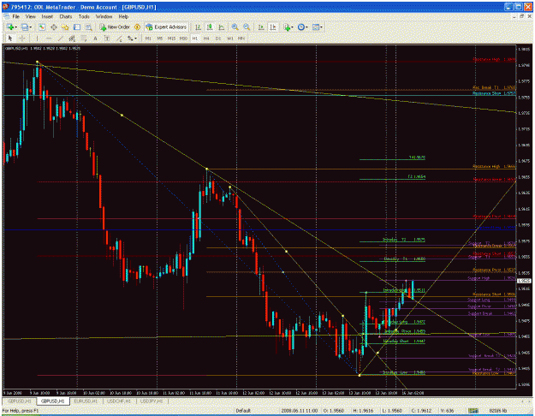Image resolution: width=535 pixels, height=416 pixels.
Task: Select the Text Label tool
Action: 107,39
